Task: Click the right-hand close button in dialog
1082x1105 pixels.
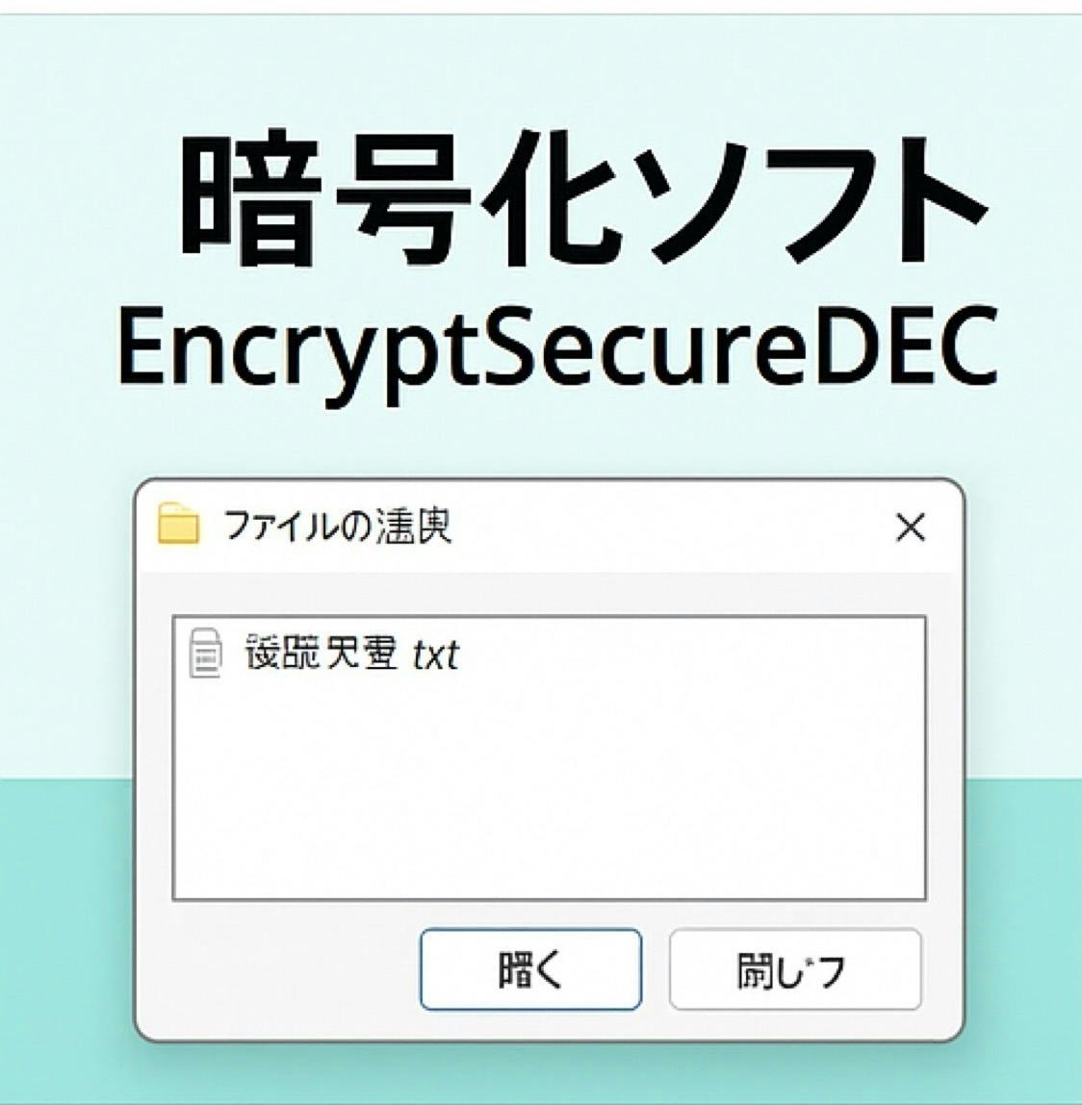Action: pyautogui.click(x=795, y=969)
